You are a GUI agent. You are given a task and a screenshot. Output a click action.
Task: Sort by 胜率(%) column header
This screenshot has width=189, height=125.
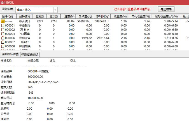[68, 16]
